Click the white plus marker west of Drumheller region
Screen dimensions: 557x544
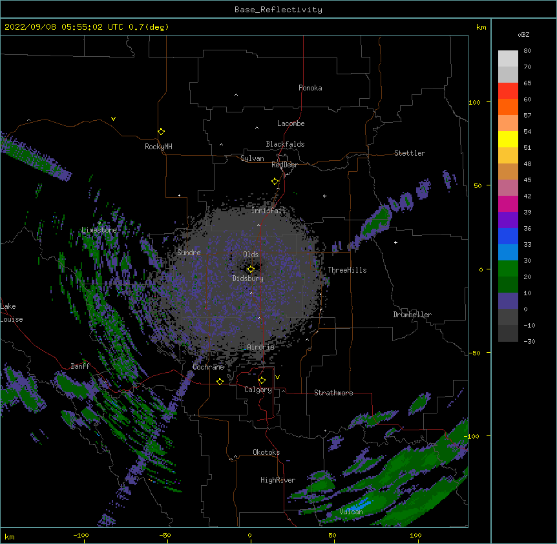[395, 242]
